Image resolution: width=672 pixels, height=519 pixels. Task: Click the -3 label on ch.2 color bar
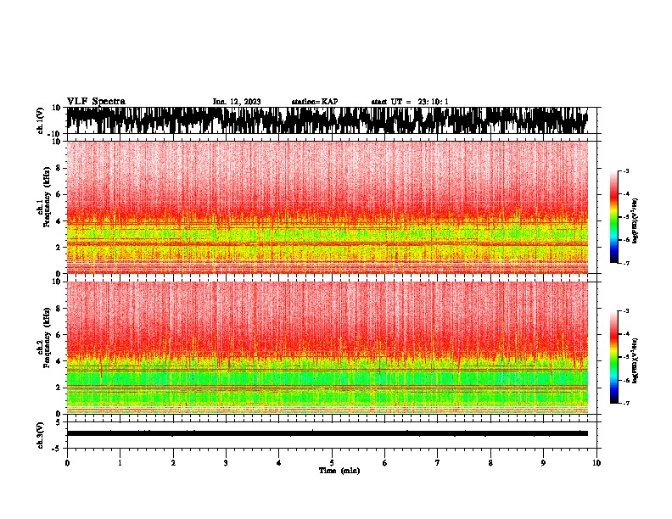click(626, 311)
